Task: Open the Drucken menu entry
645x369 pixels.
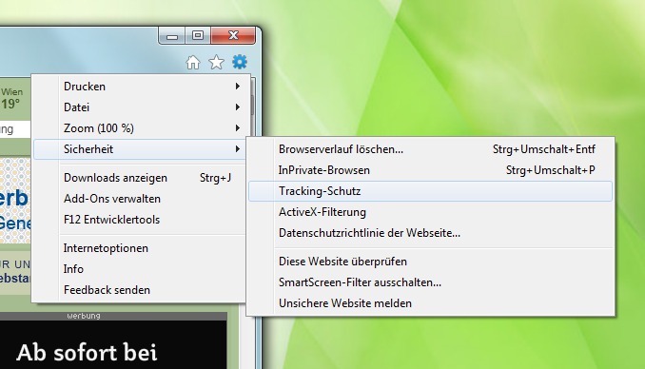Action: 141,87
